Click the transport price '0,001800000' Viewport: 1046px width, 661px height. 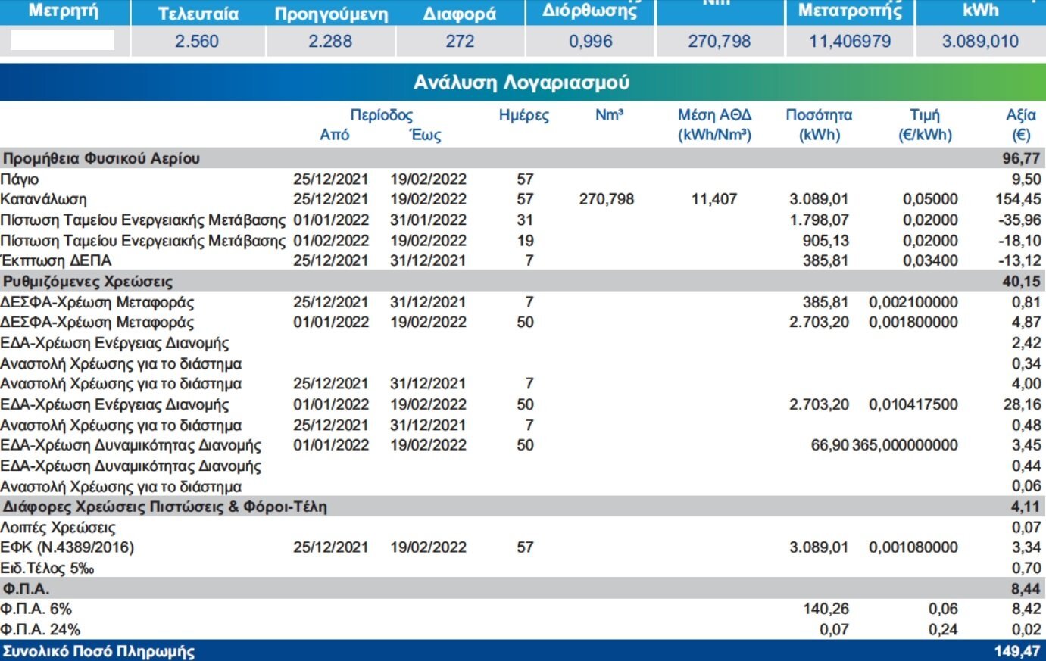913,323
